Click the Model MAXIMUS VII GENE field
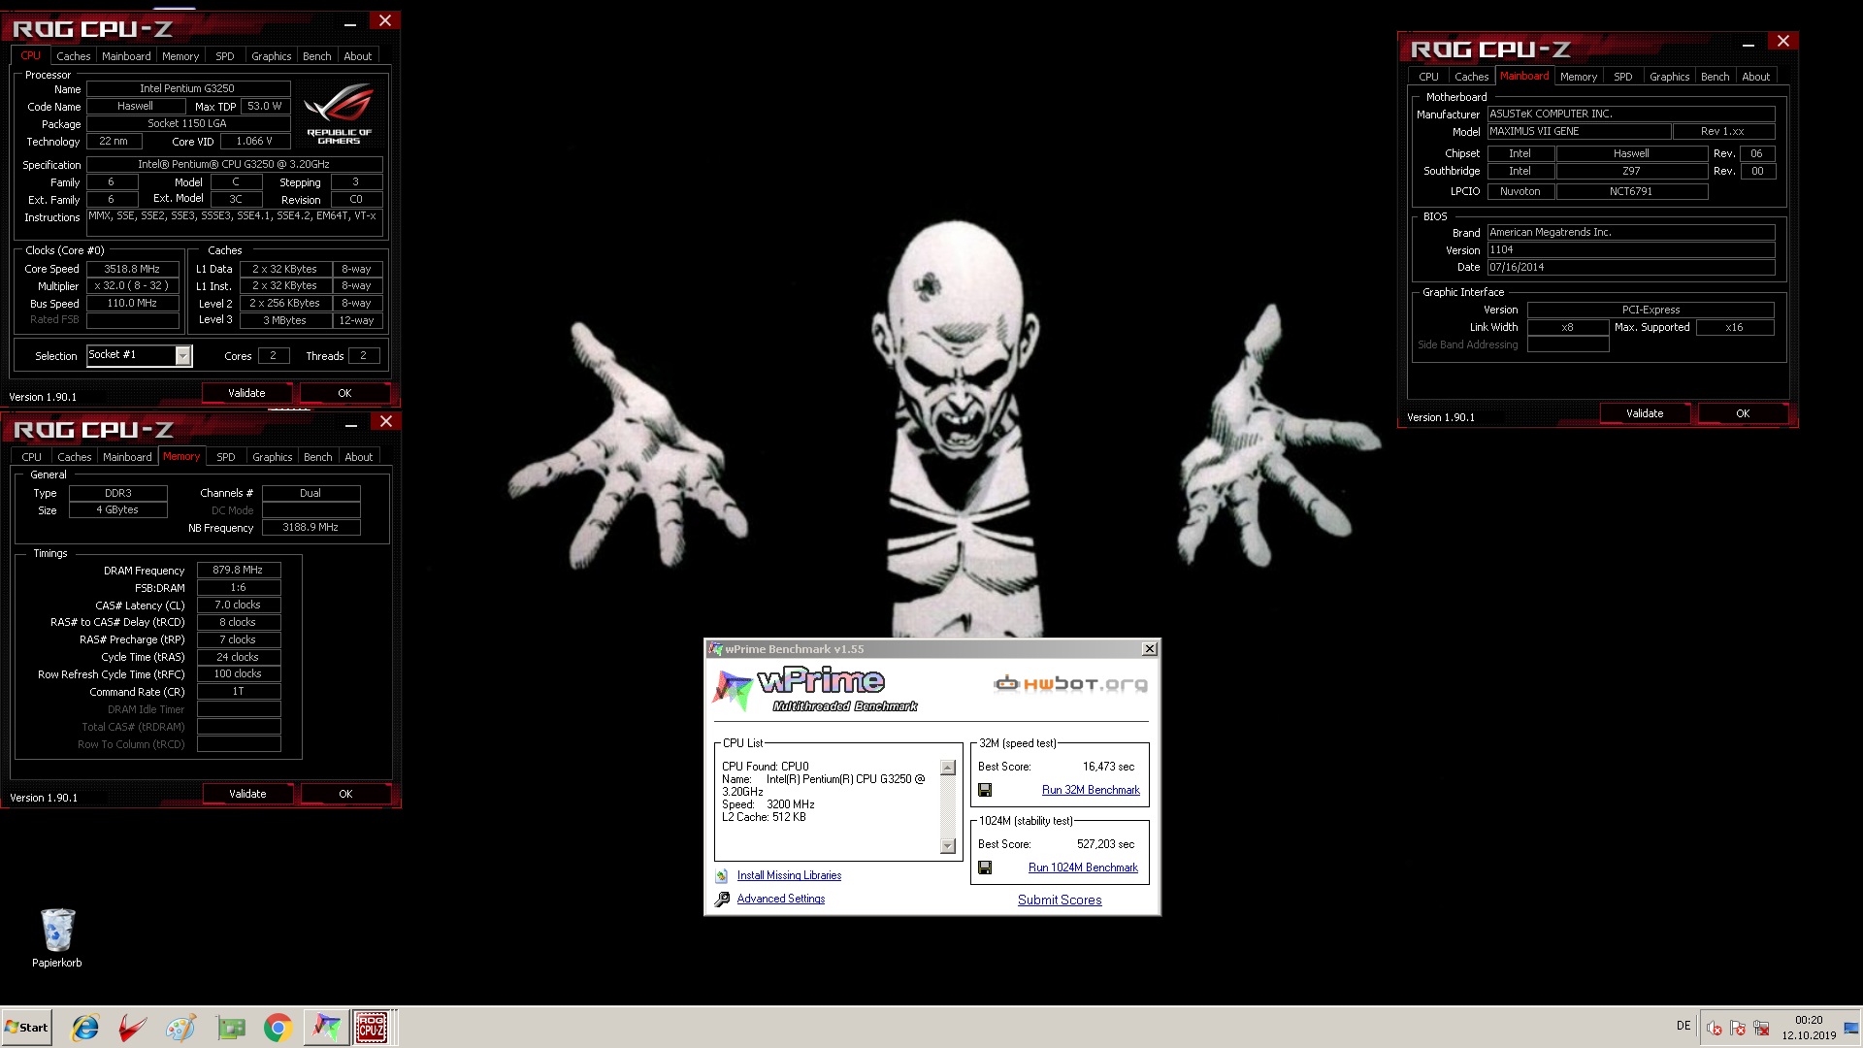1863x1048 pixels. tap(1579, 132)
